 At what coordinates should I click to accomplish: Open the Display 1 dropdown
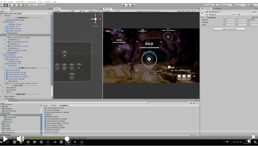click(109, 11)
